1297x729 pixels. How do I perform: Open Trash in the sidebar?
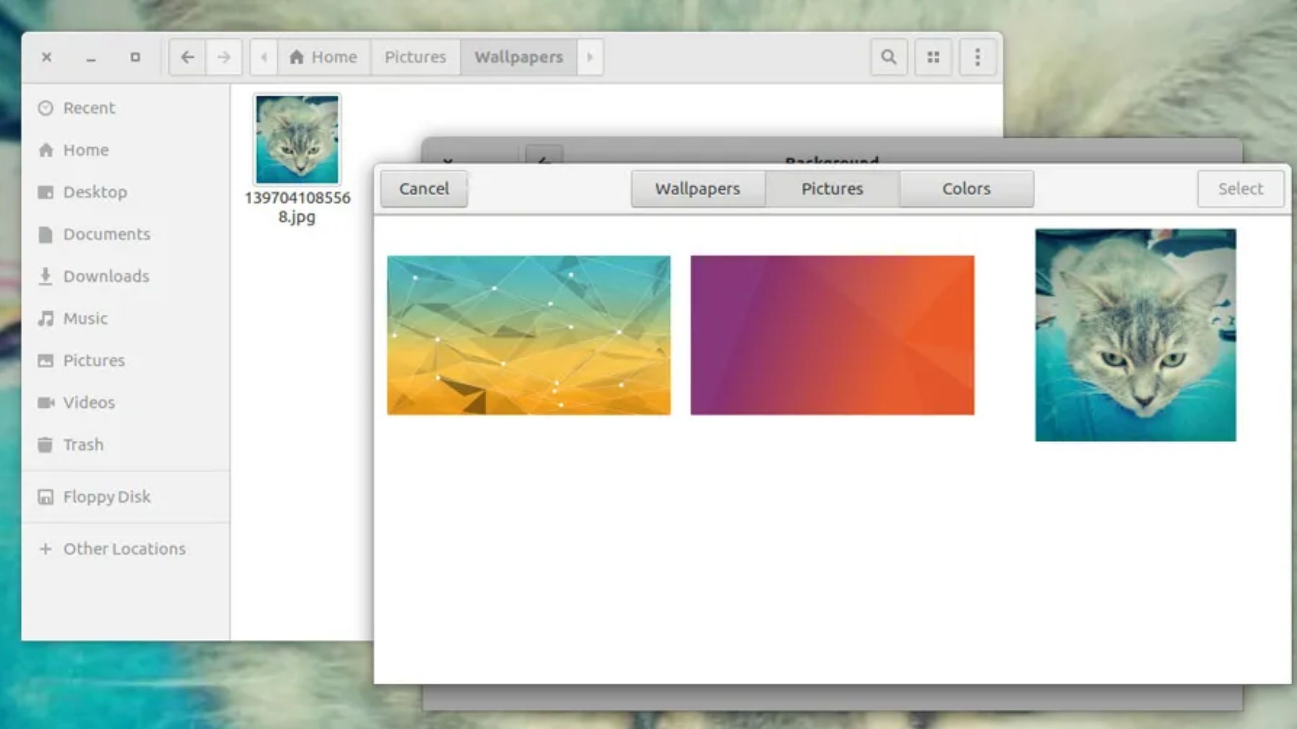pyautogui.click(x=125, y=445)
